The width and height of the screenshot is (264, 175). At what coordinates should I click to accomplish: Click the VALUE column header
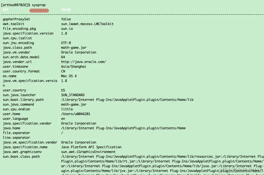tap(66, 10)
